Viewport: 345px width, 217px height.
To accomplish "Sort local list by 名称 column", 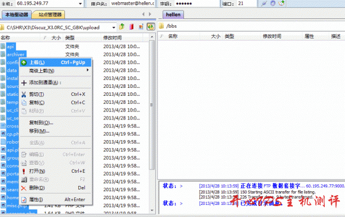I will [x=20, y=38].
